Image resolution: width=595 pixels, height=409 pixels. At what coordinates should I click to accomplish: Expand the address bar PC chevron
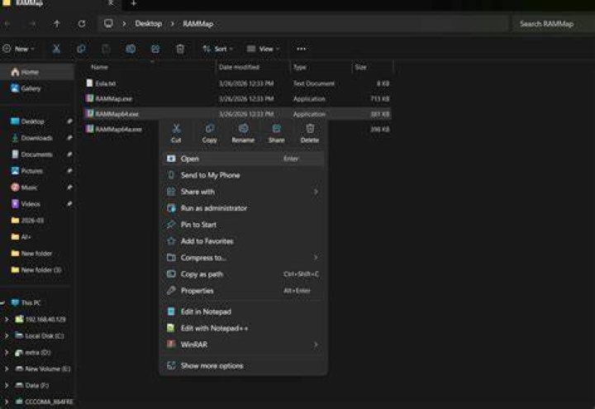point(124,23)
